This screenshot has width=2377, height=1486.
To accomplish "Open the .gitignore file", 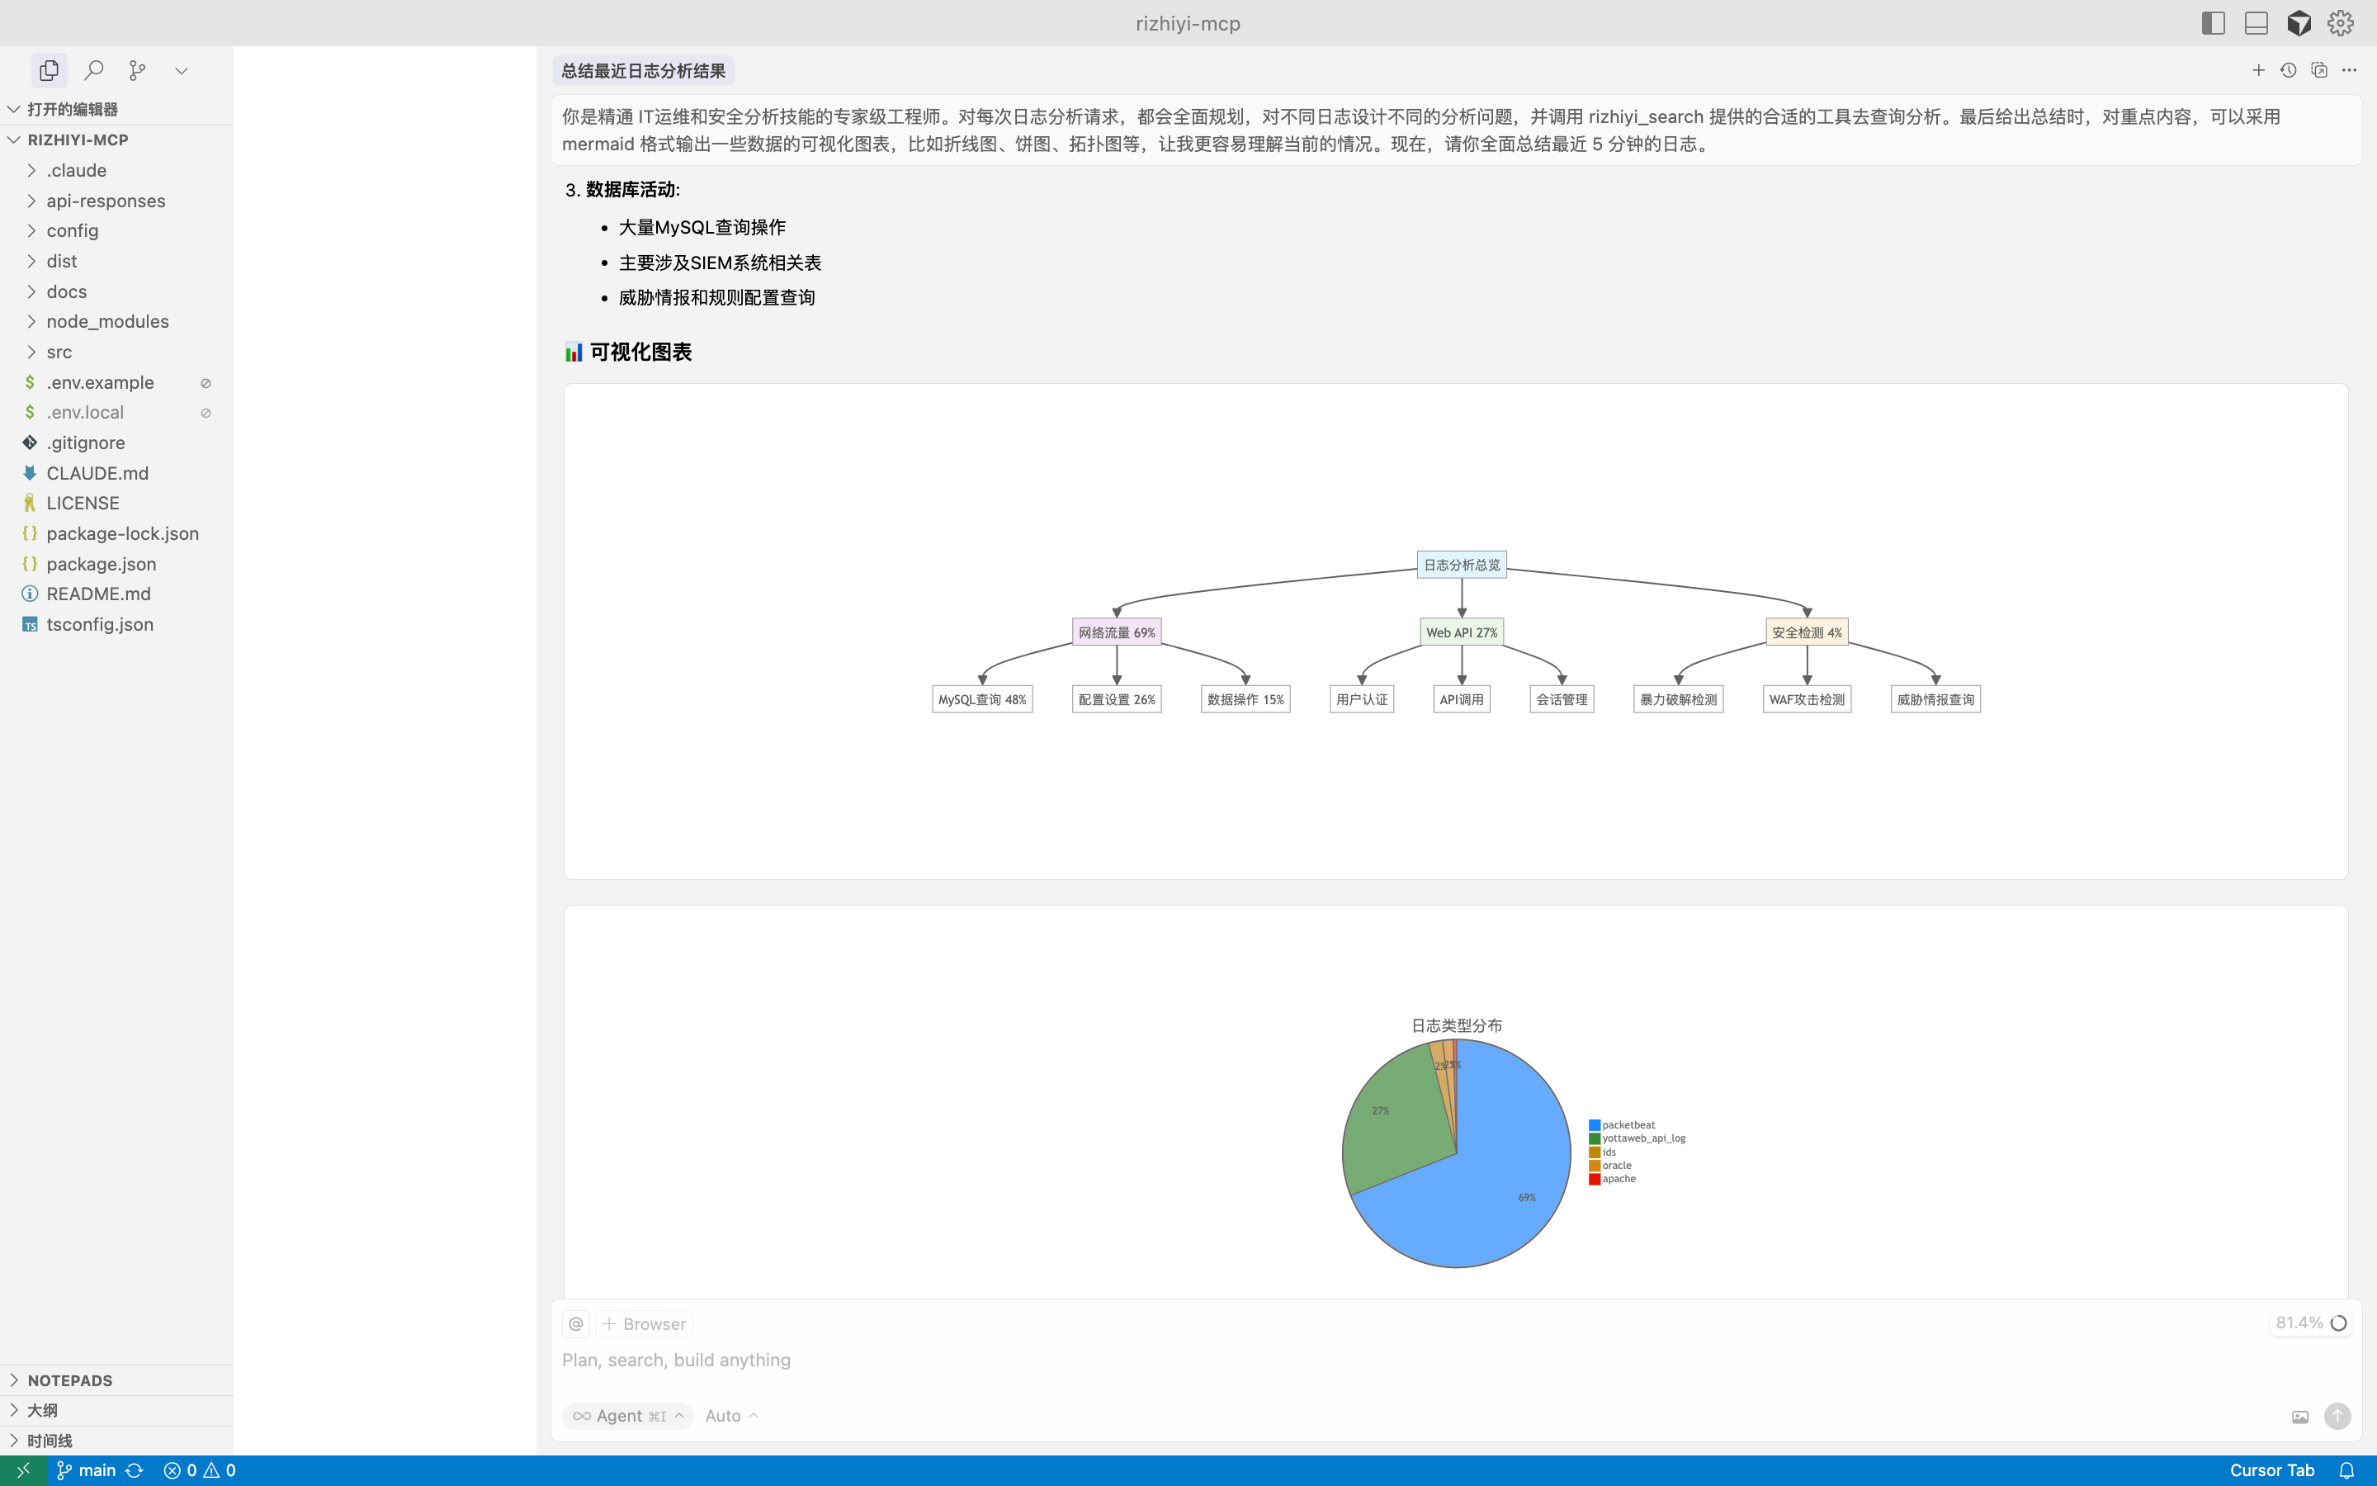I will (x=116, y=442).
